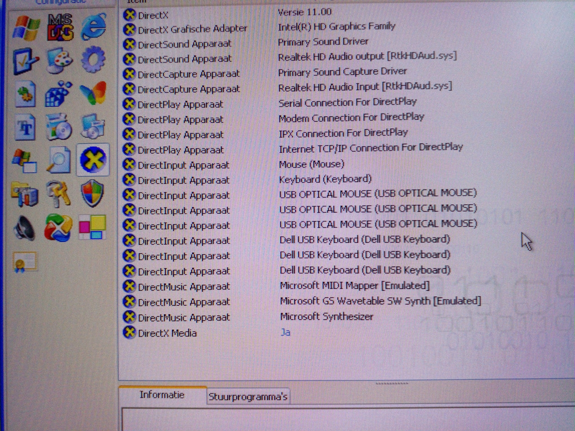The image size is (575, 431).
Task: Click the blue cubes icon
Action: click(59, 94)
